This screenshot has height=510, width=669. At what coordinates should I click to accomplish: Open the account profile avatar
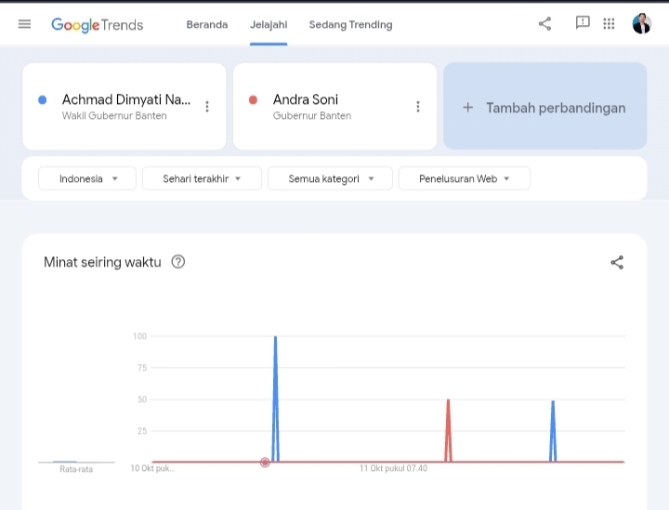click(x=642, y=23)
